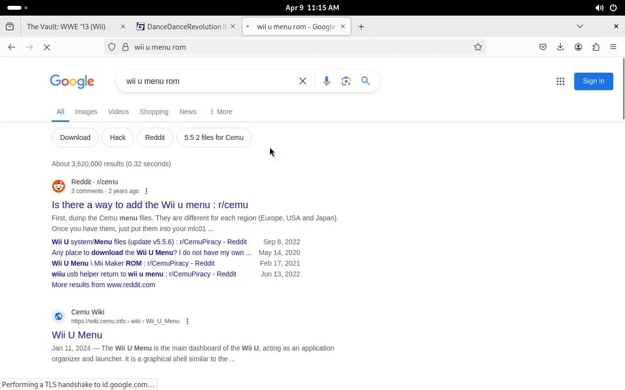Click the 'Sep 8, 2022' date text

coord(282,242)
